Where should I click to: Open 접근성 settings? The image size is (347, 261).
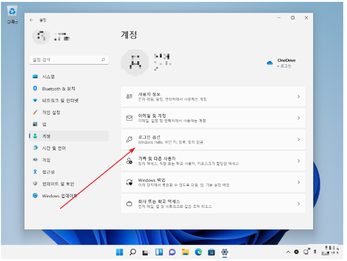tap(69, 172)
